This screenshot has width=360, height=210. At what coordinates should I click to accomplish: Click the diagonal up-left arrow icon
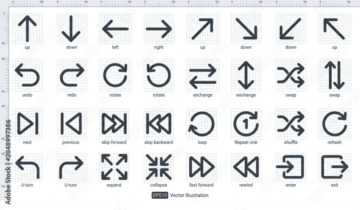tap(334, 29)
